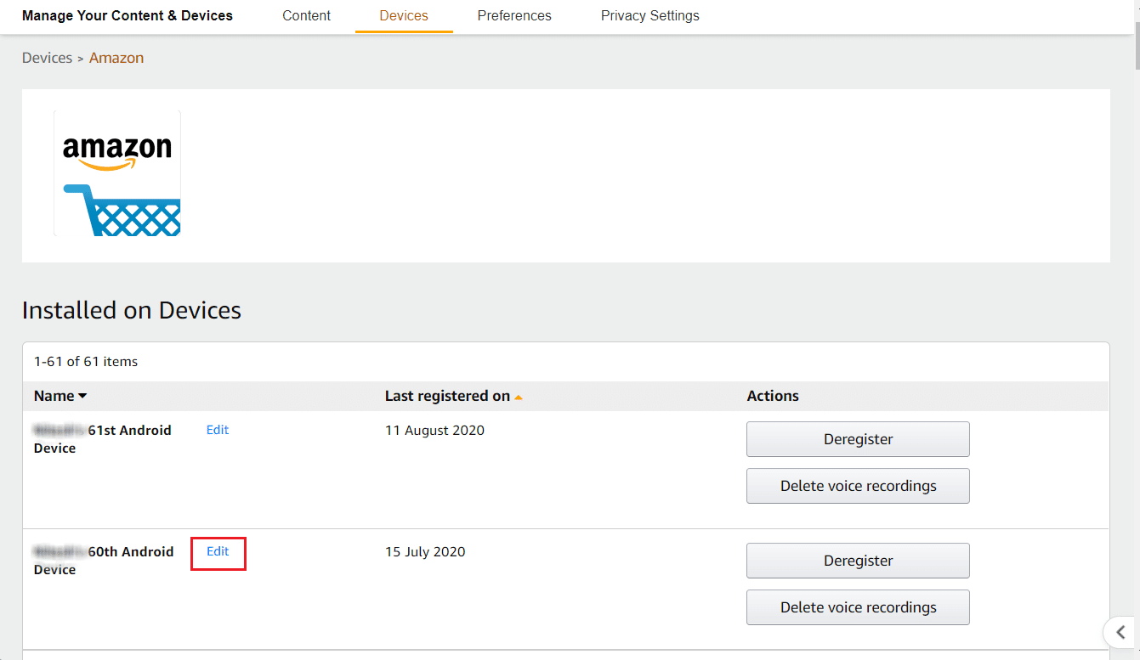Select the 61st Android Device name text
1140x660 pixels.
tap(128, 431)
